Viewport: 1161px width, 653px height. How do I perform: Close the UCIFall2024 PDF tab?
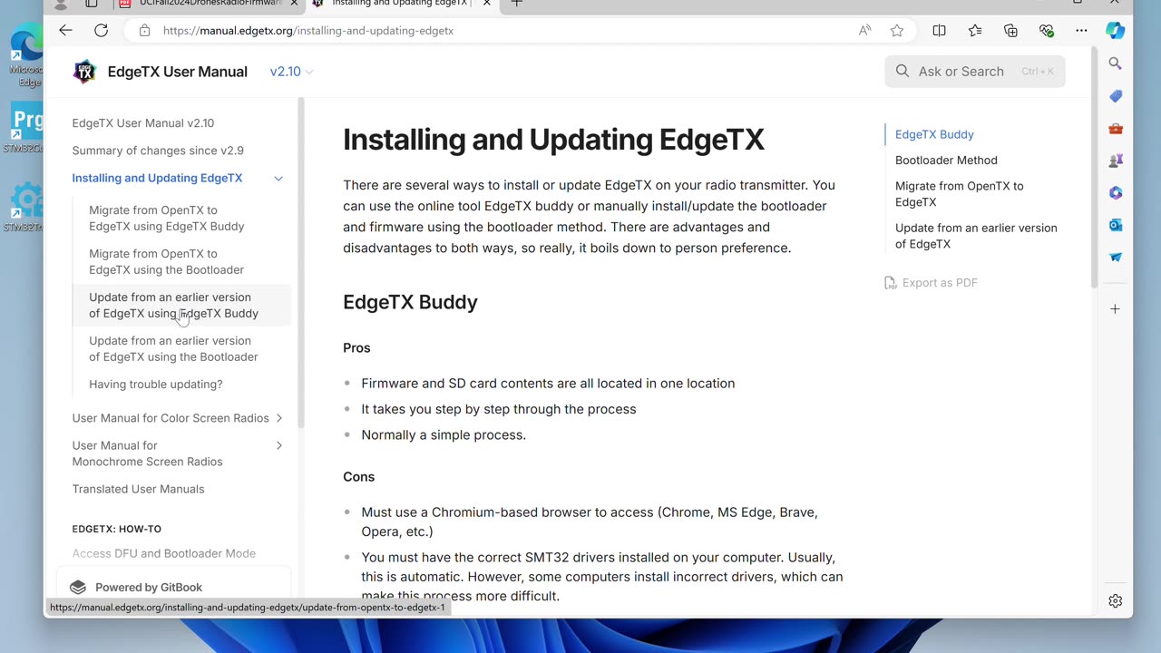click(x=294, y=4)
